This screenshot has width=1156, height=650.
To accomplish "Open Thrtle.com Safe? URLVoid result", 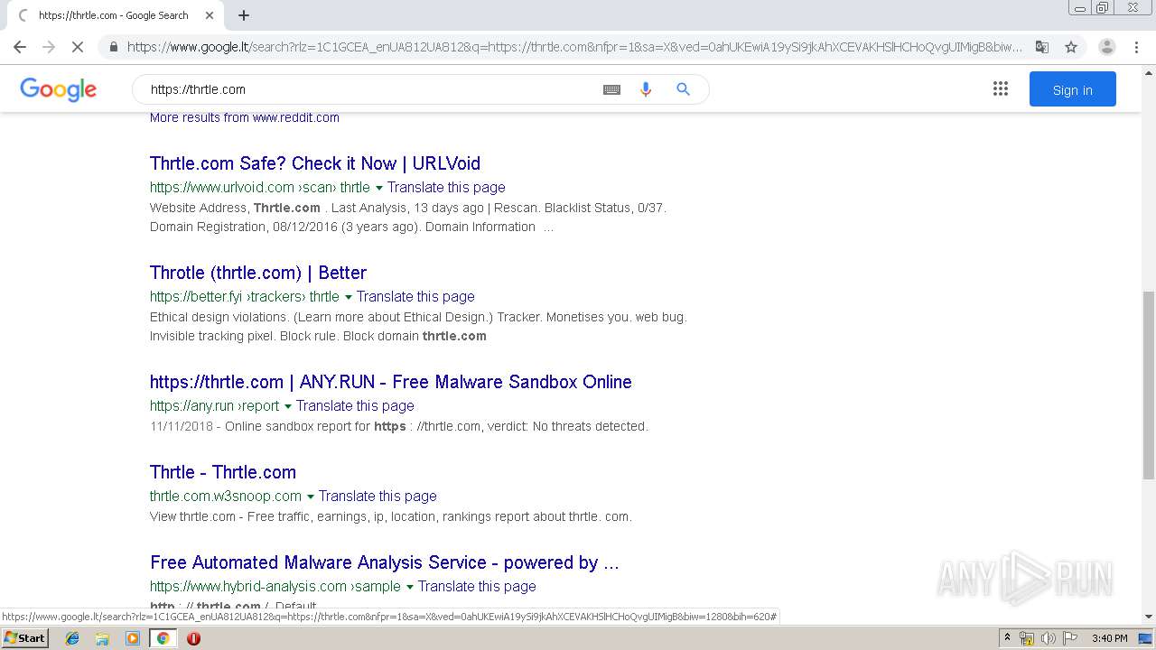I will [x=315, y=163].
